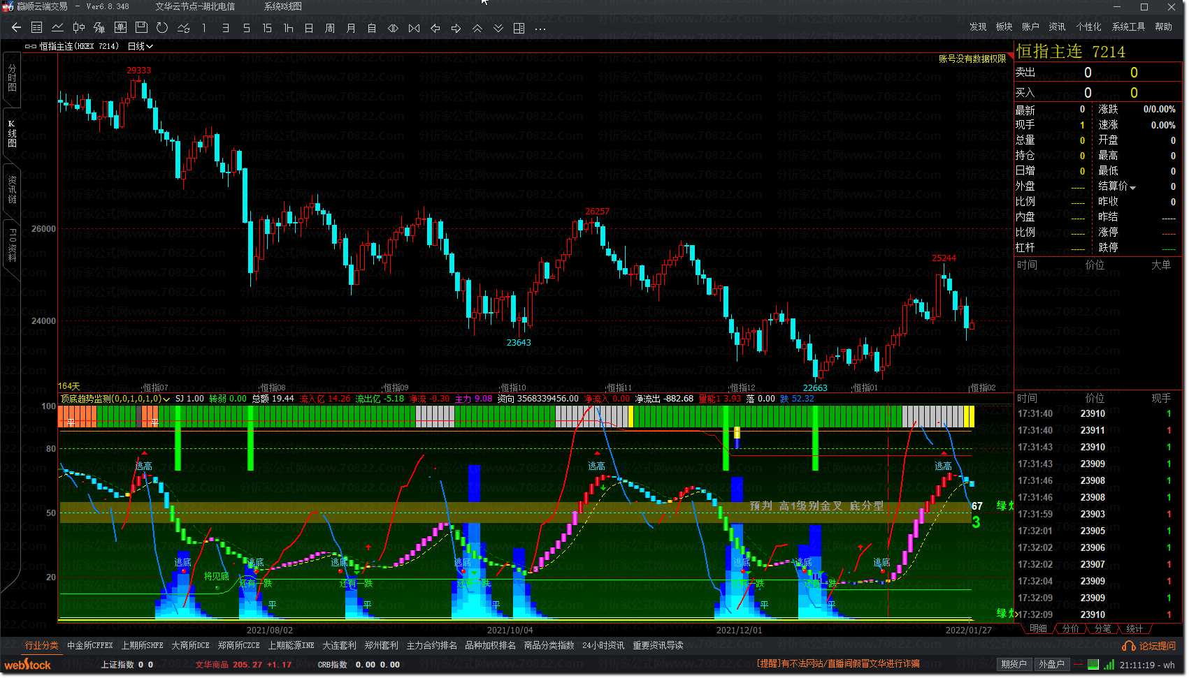Viewport: 1189px width, 678px height.
Task: Open the 日线 period dropdown
Action: coord(140,46)
